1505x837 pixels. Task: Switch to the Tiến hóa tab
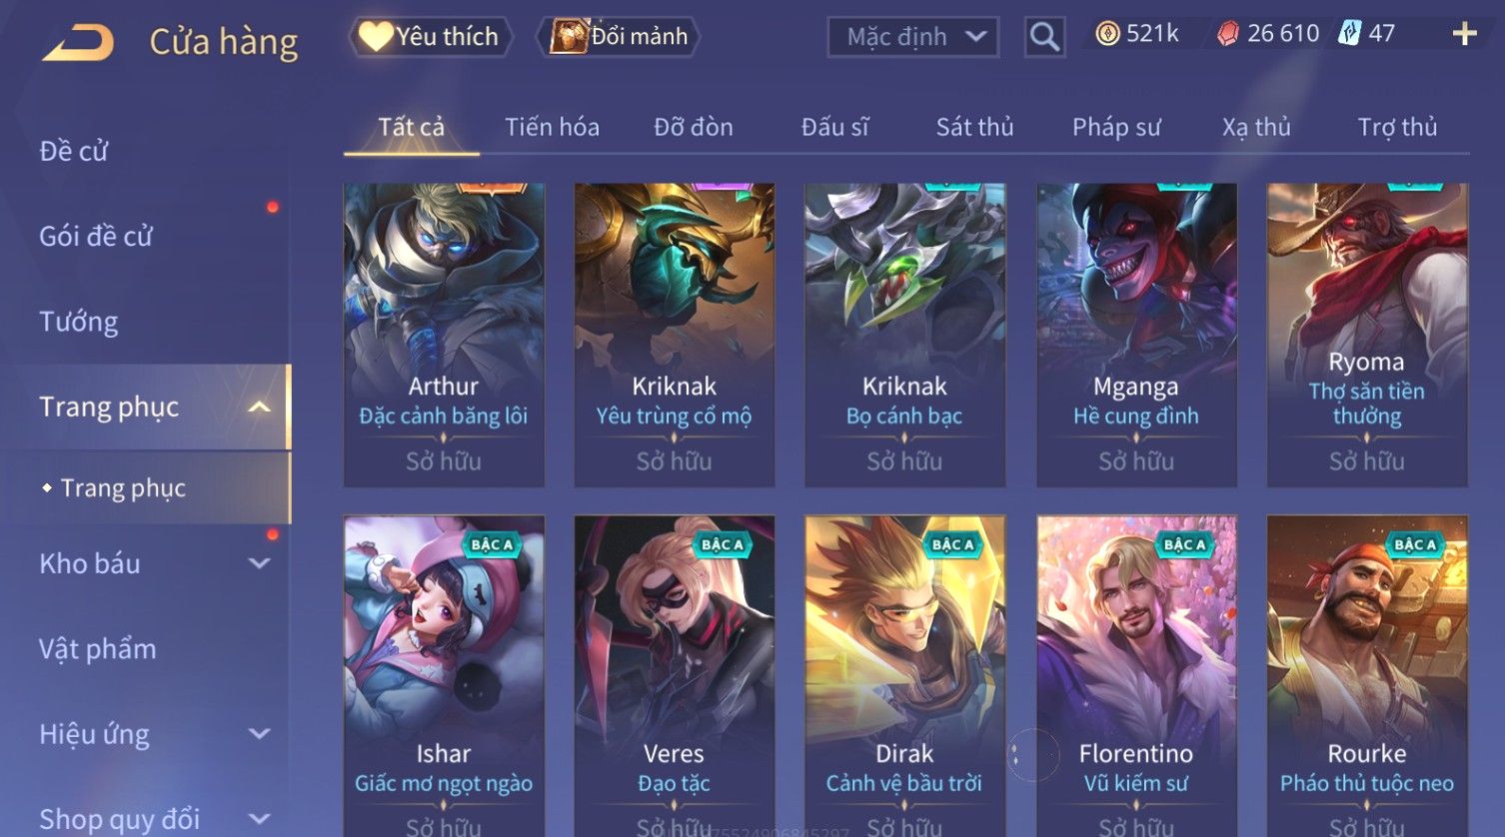coord(552,127)
